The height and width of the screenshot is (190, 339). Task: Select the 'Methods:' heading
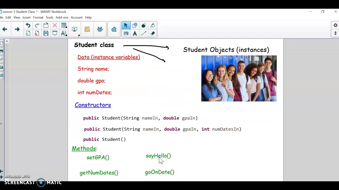tap(84, 149)
